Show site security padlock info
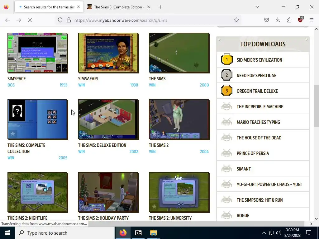 (x=69, y=20)
